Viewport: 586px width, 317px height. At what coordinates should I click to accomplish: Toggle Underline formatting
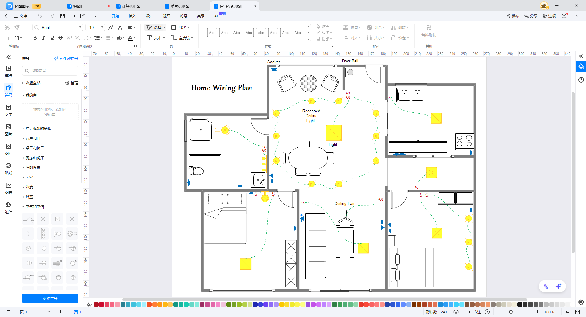pyautogui.click(x=52, y=38)
